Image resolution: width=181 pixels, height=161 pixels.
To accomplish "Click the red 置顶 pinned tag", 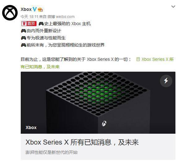I will point(29,24).
